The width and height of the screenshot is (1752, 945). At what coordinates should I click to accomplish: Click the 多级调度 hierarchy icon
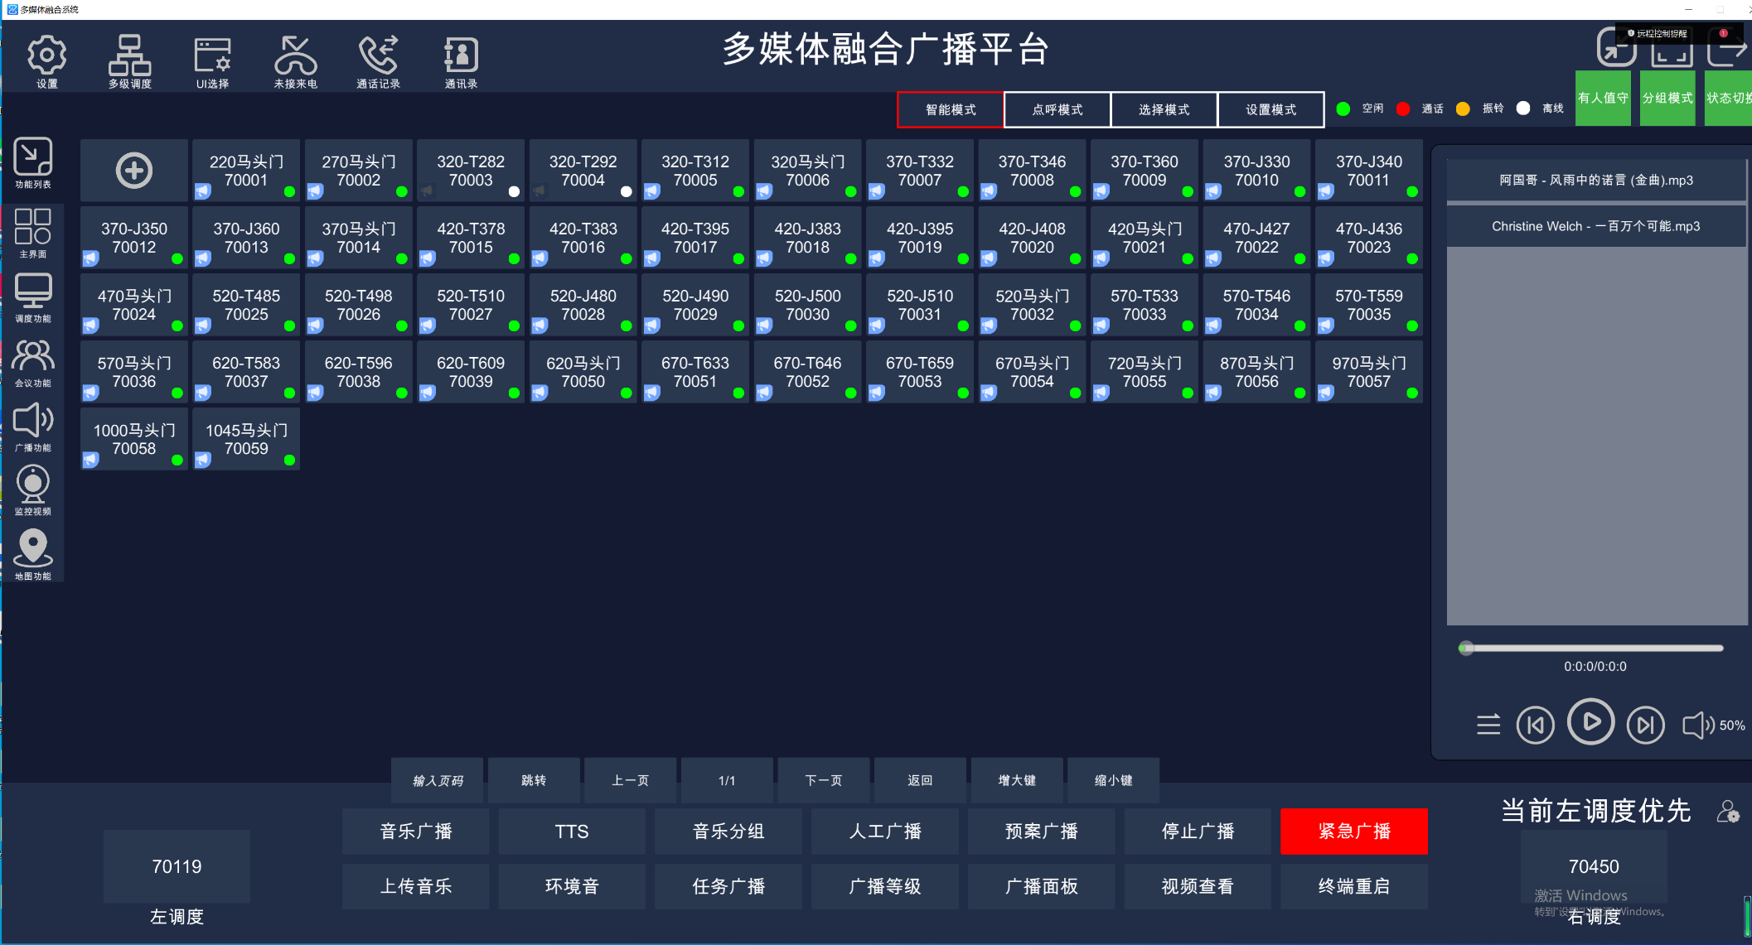click(130, 55)
